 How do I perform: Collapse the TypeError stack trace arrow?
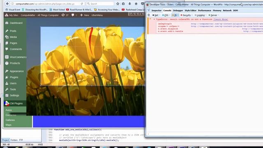pos(154,19)
